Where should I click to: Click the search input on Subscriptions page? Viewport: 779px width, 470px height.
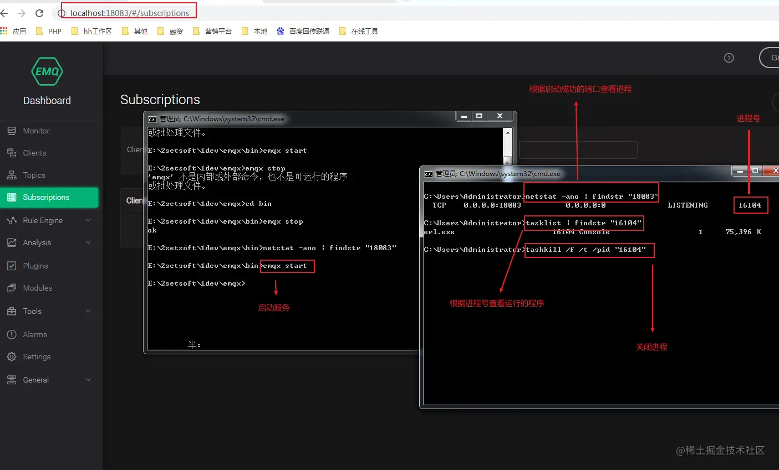tap(578, 150)
